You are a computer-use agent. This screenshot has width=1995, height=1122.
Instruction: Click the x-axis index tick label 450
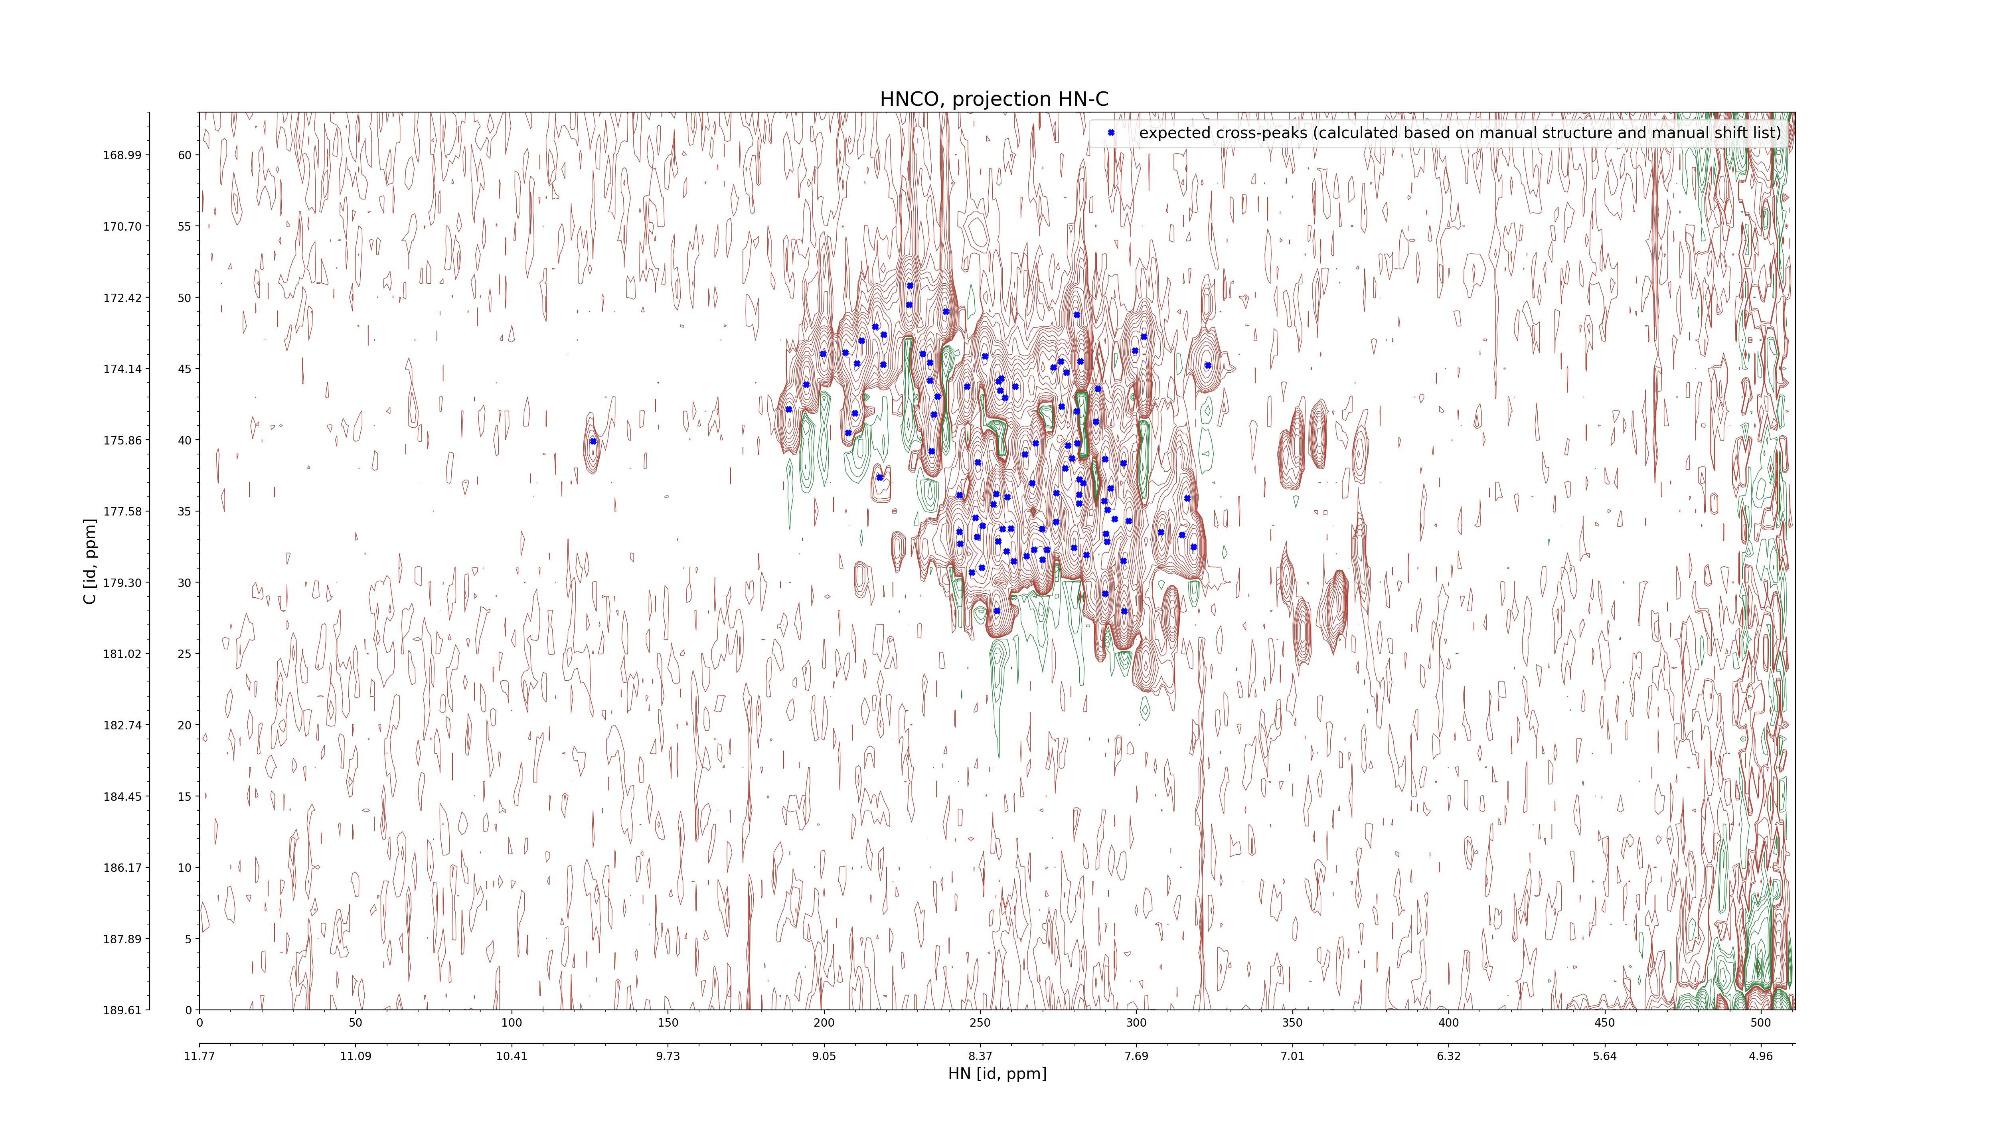tap(1605, 1023)
